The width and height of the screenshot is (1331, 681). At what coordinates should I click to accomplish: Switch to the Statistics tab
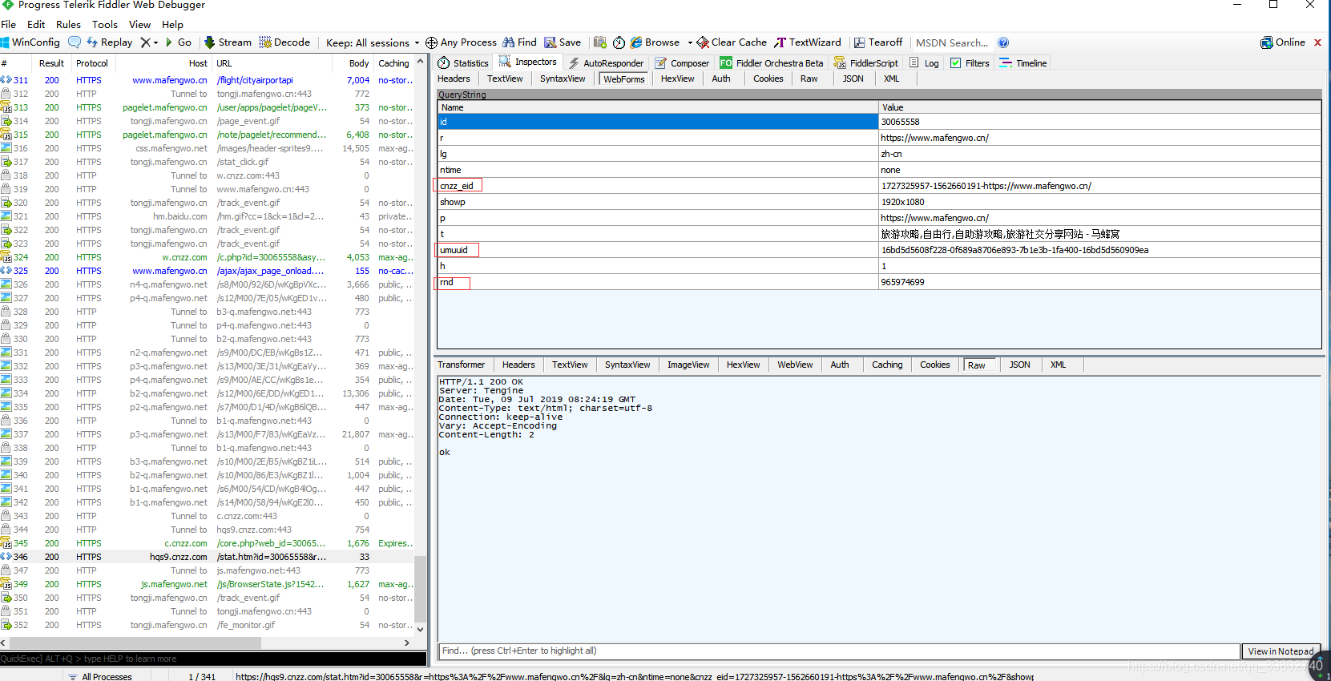tap(463, 62)
